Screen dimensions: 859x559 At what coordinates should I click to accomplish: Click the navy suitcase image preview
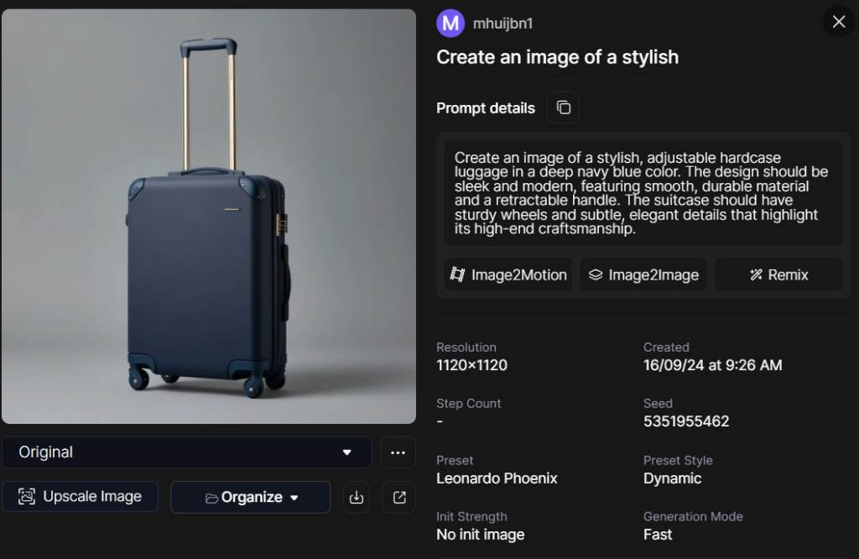(209, 217)
